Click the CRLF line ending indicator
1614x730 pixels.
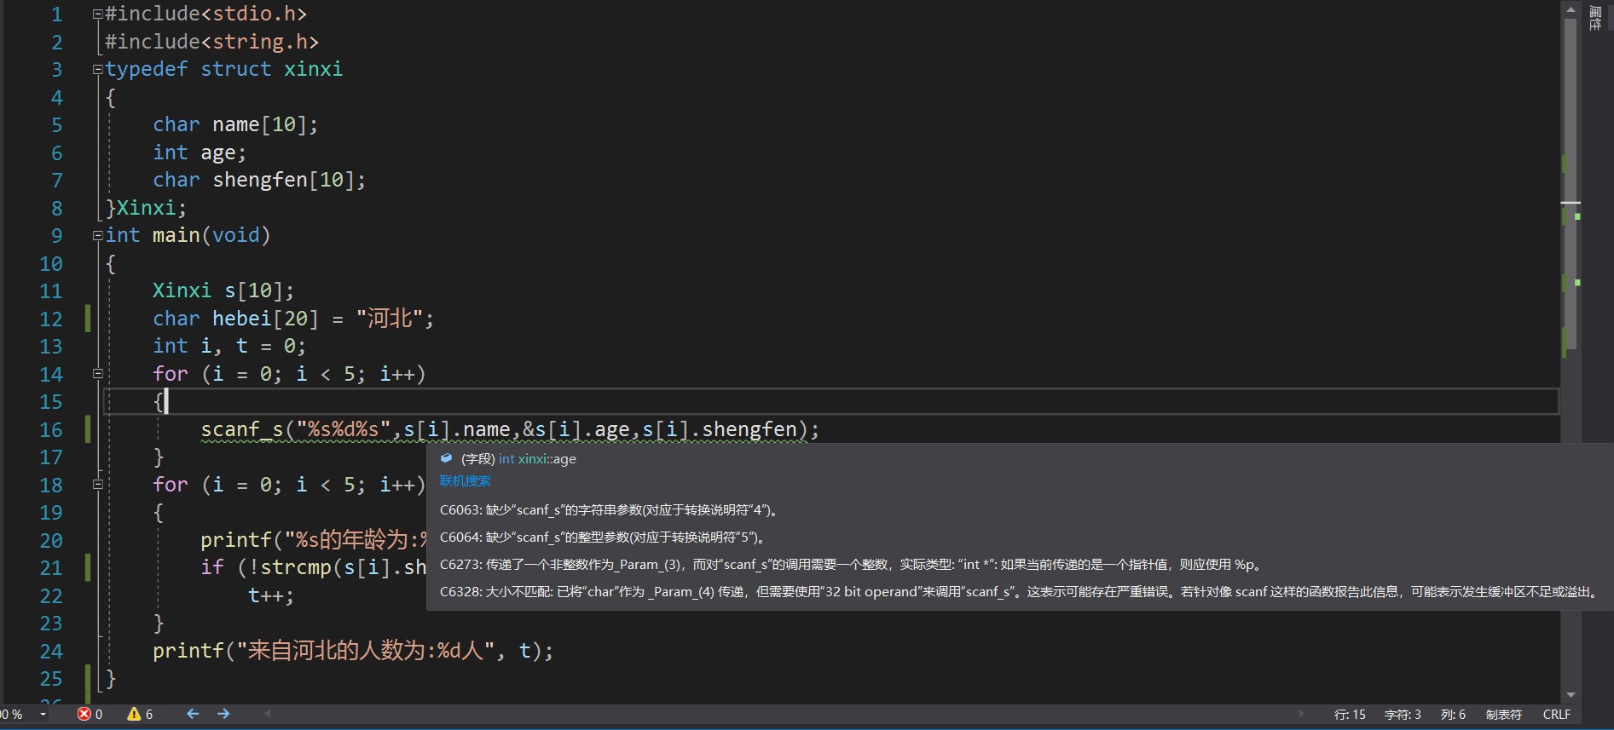[1556, 715]
